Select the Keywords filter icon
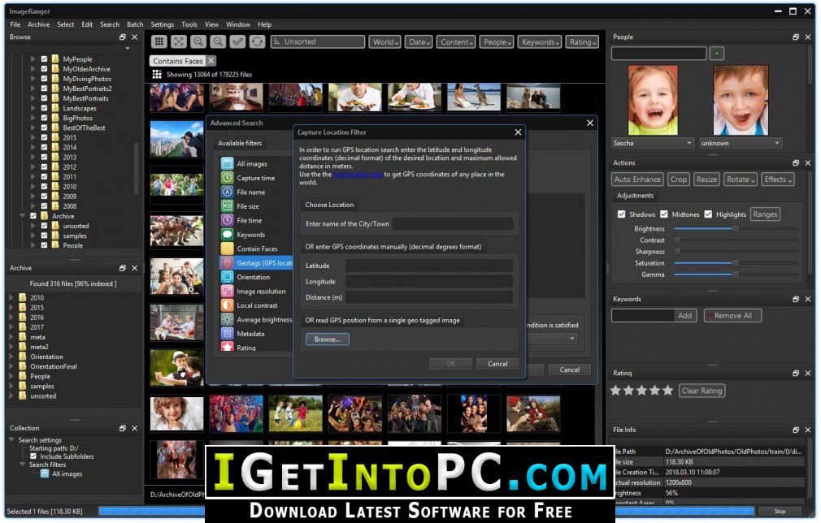The width and height of the screenshot is (821, 523). tap(228, 235)
